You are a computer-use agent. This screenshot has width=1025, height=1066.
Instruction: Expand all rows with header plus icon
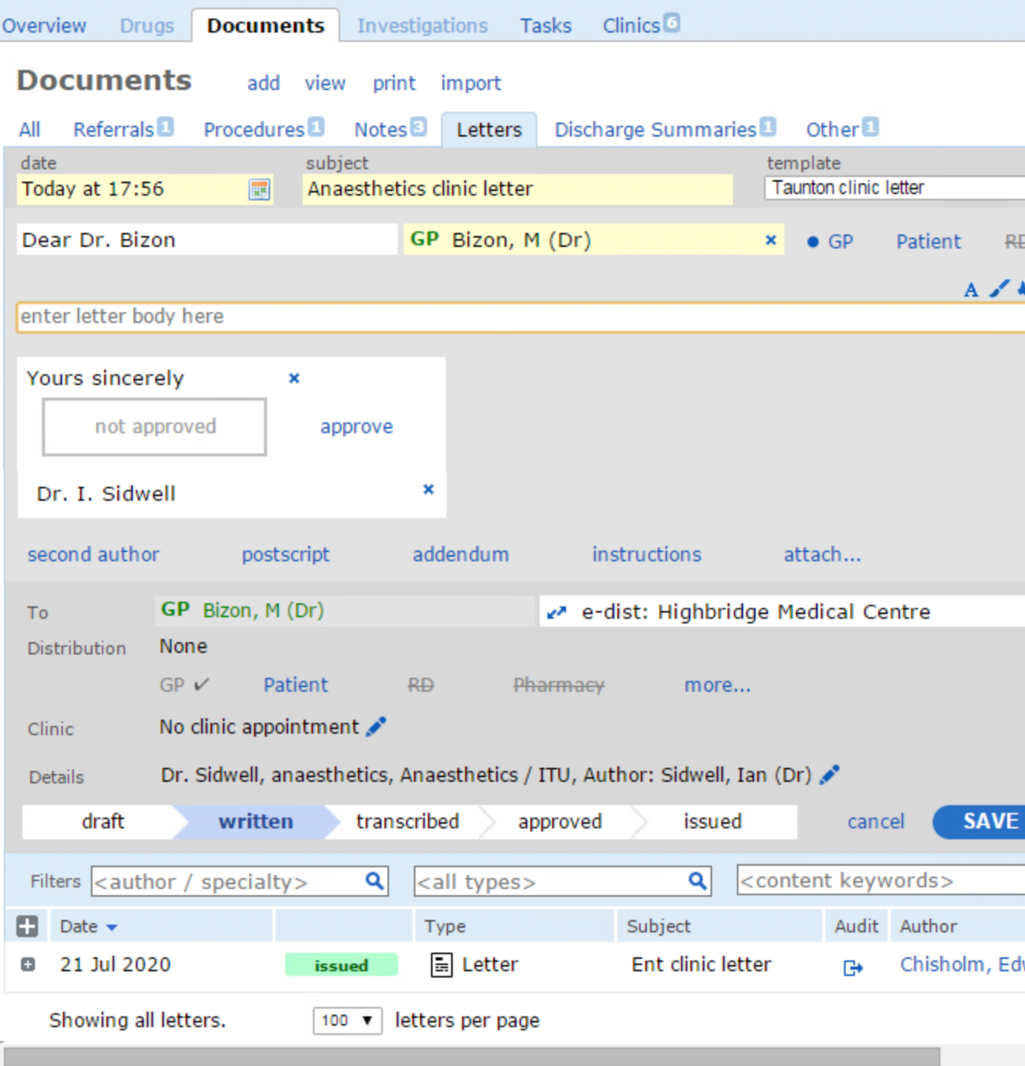tap(27, 926)
